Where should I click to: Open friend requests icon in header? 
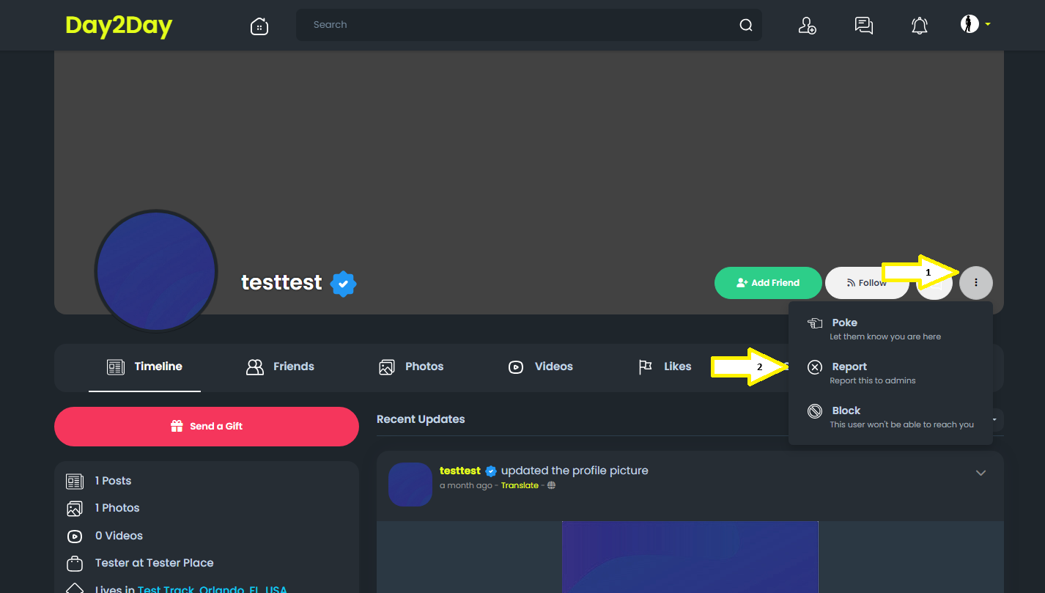point(807,26)
